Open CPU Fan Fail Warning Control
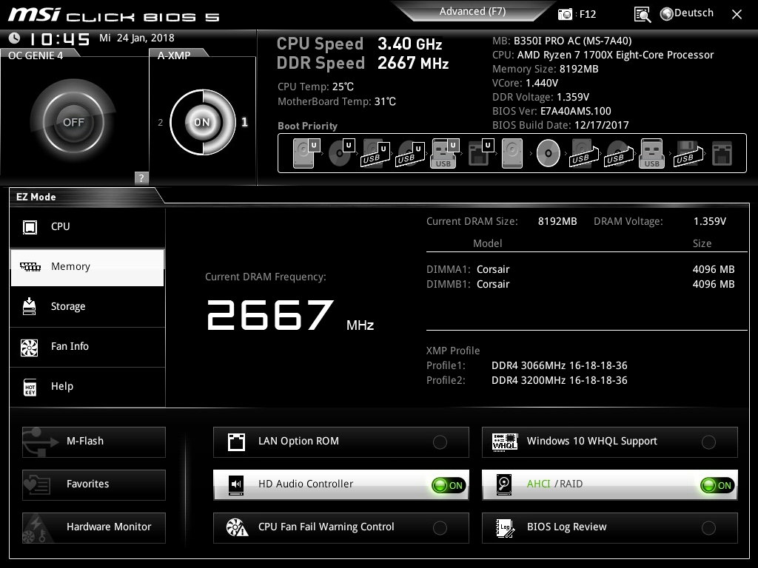This screenshot has height=568, width=758. tap(341, 527)
